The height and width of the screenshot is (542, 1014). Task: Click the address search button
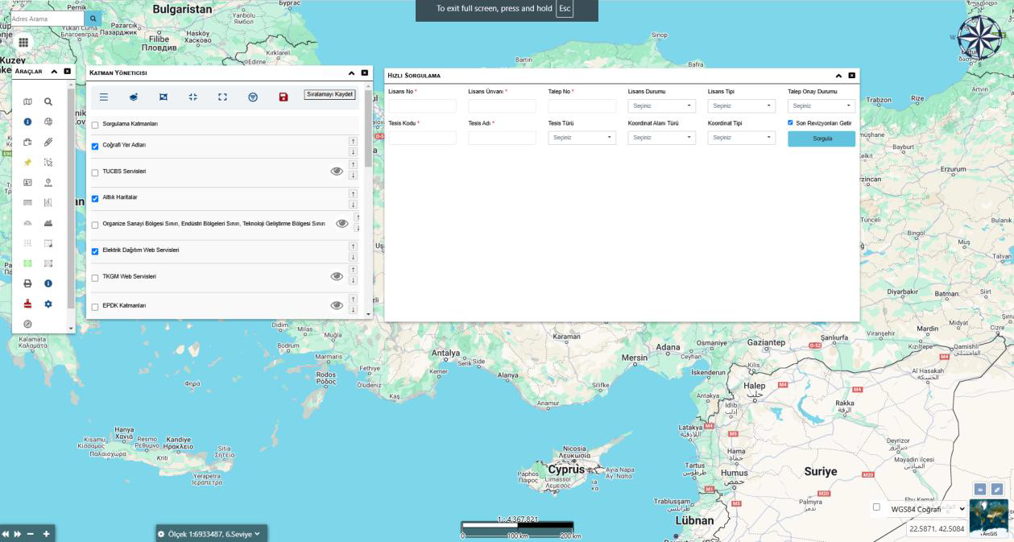93,19
